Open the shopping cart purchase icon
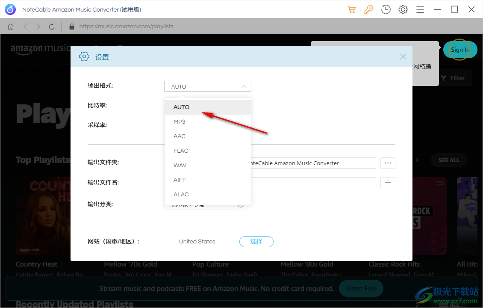 (x=351, y=9)
